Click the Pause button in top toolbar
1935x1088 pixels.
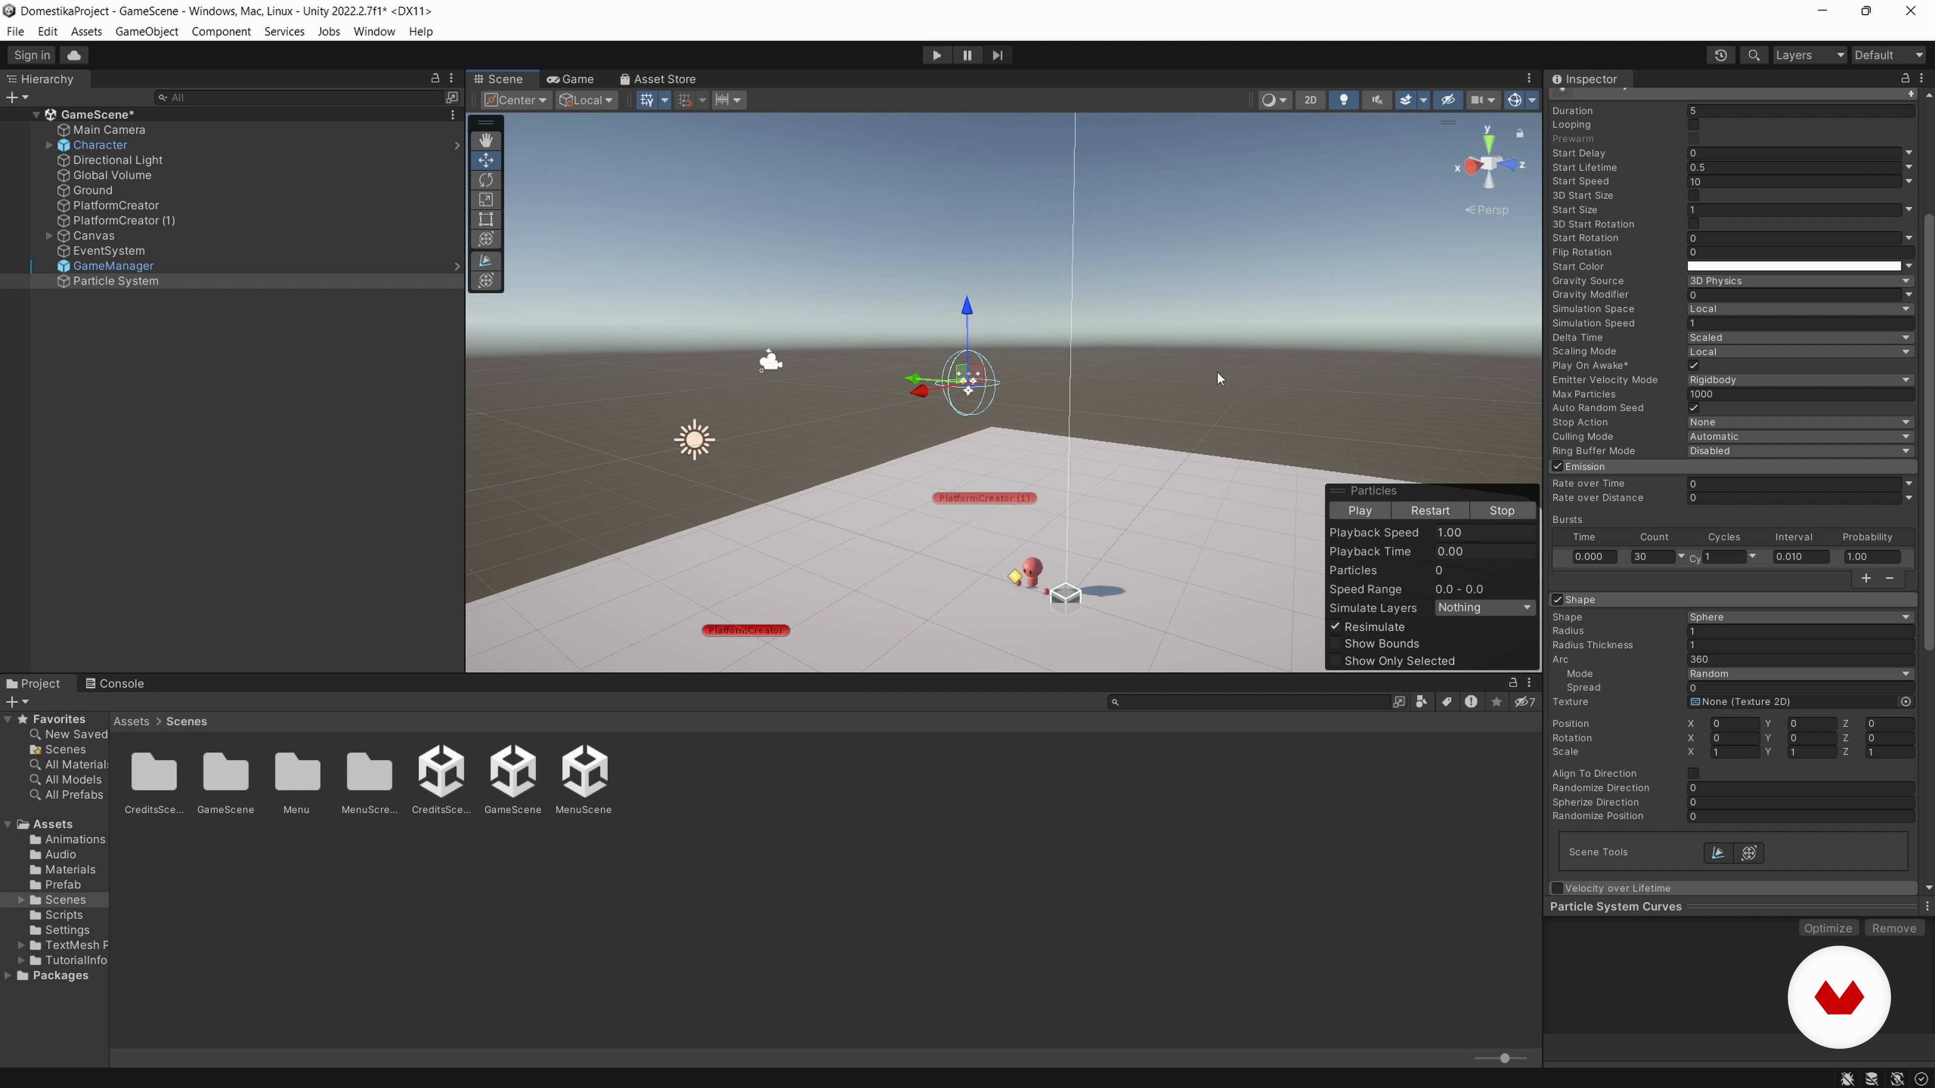pos(967,55)
